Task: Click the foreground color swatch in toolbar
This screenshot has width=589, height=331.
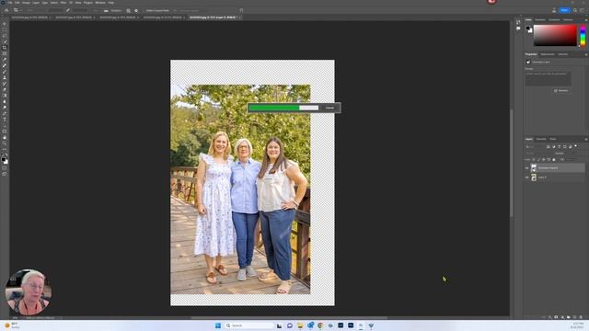Action: (x=4, y=159)
